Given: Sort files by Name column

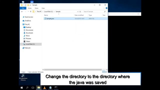Looking at the screenshot, I should [x=46, y=15].
